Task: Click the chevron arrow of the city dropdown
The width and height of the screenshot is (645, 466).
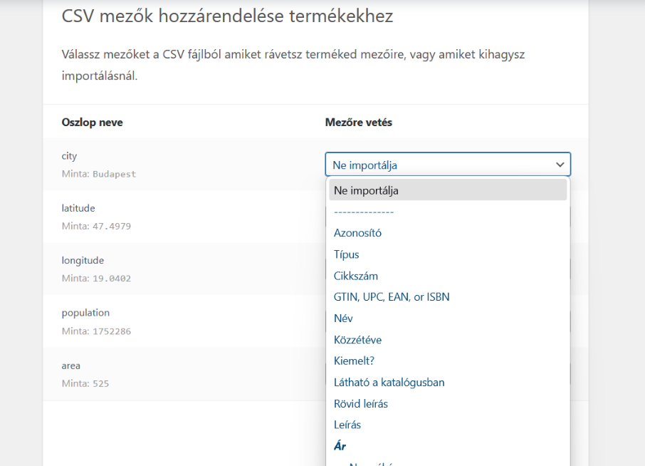Action: 560,165
